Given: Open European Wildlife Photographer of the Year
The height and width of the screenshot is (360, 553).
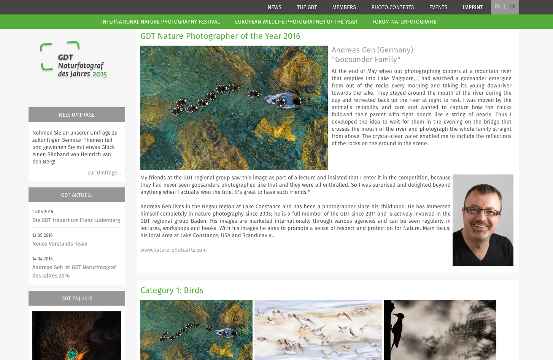Looking at the screenshot, I should (296, 22).
